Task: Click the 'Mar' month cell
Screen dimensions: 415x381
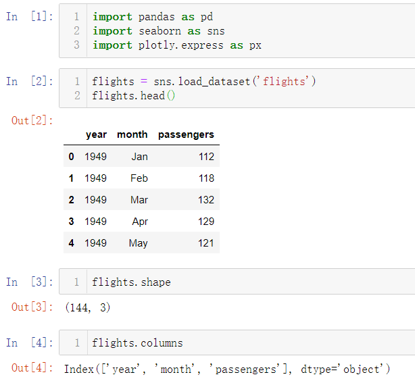Action: click(x=139, y=200)
